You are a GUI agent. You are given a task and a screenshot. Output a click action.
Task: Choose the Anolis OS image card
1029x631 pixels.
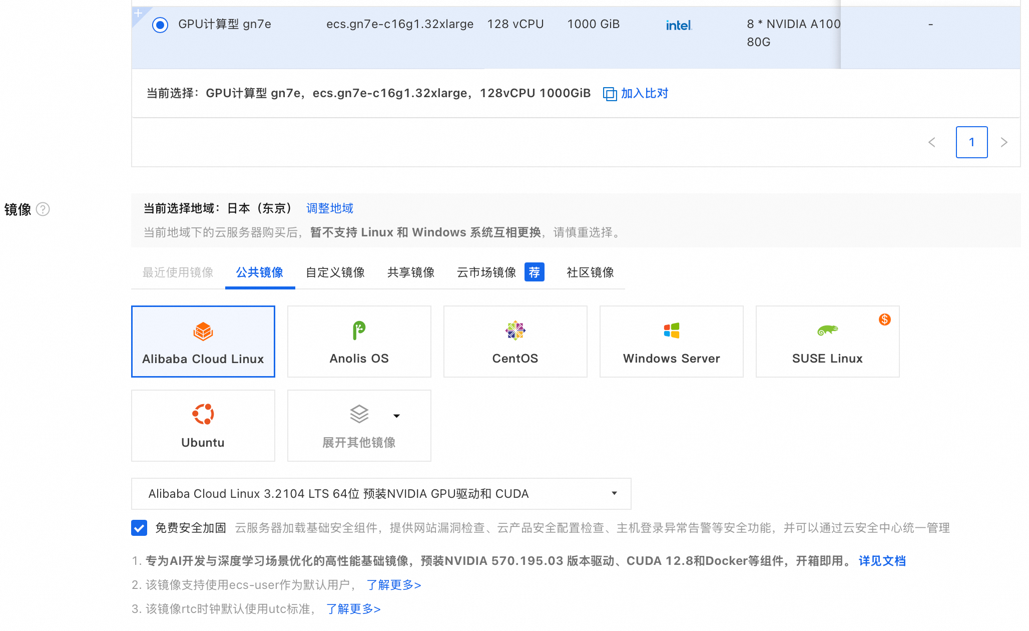pyautogui.click(x=359, y=342)
